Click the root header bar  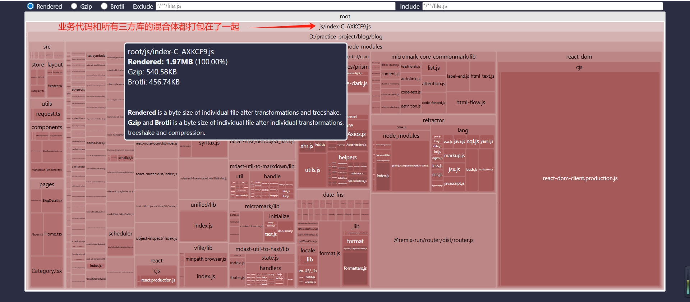(345, 17)
